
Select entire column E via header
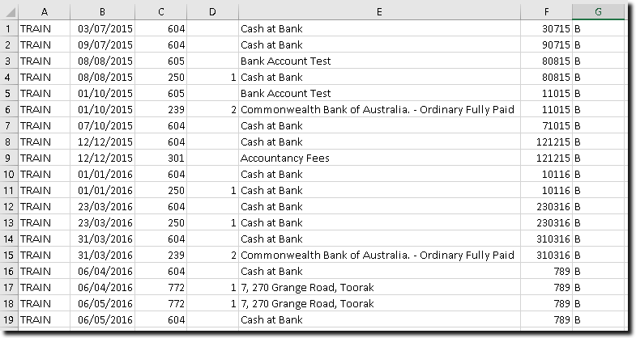378,11
